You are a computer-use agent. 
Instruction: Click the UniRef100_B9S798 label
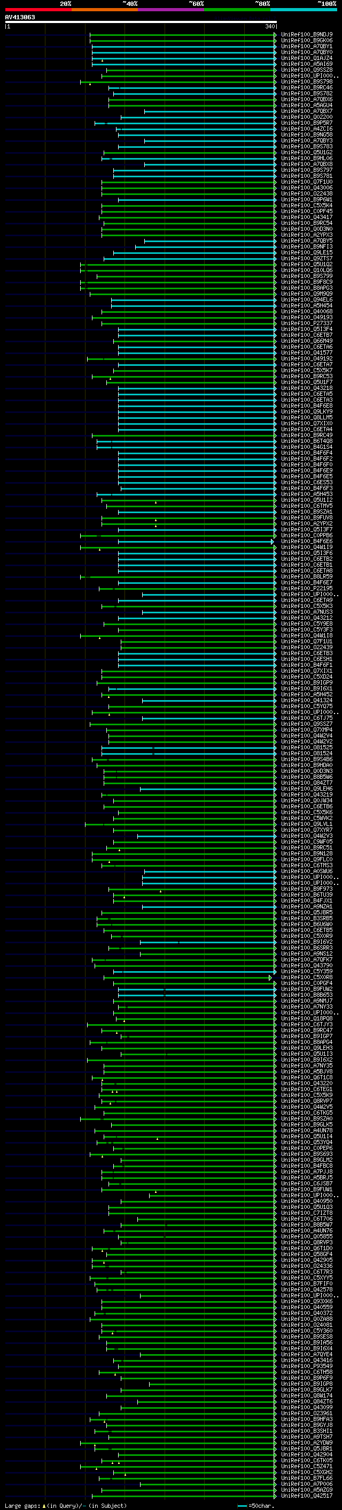click(x=306, y=81)
